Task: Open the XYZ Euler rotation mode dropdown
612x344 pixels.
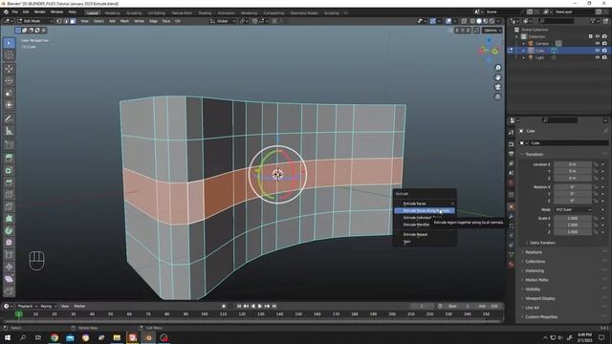Action: pos(574,209)
